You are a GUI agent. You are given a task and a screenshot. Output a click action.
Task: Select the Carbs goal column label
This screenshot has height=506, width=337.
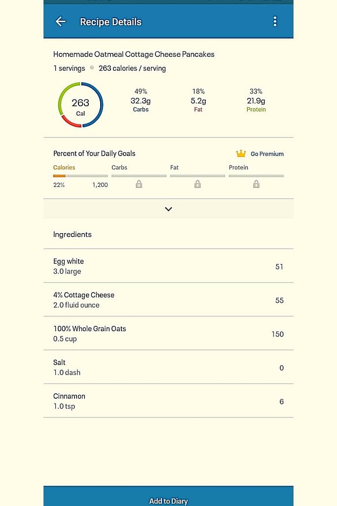pos(119,168)
